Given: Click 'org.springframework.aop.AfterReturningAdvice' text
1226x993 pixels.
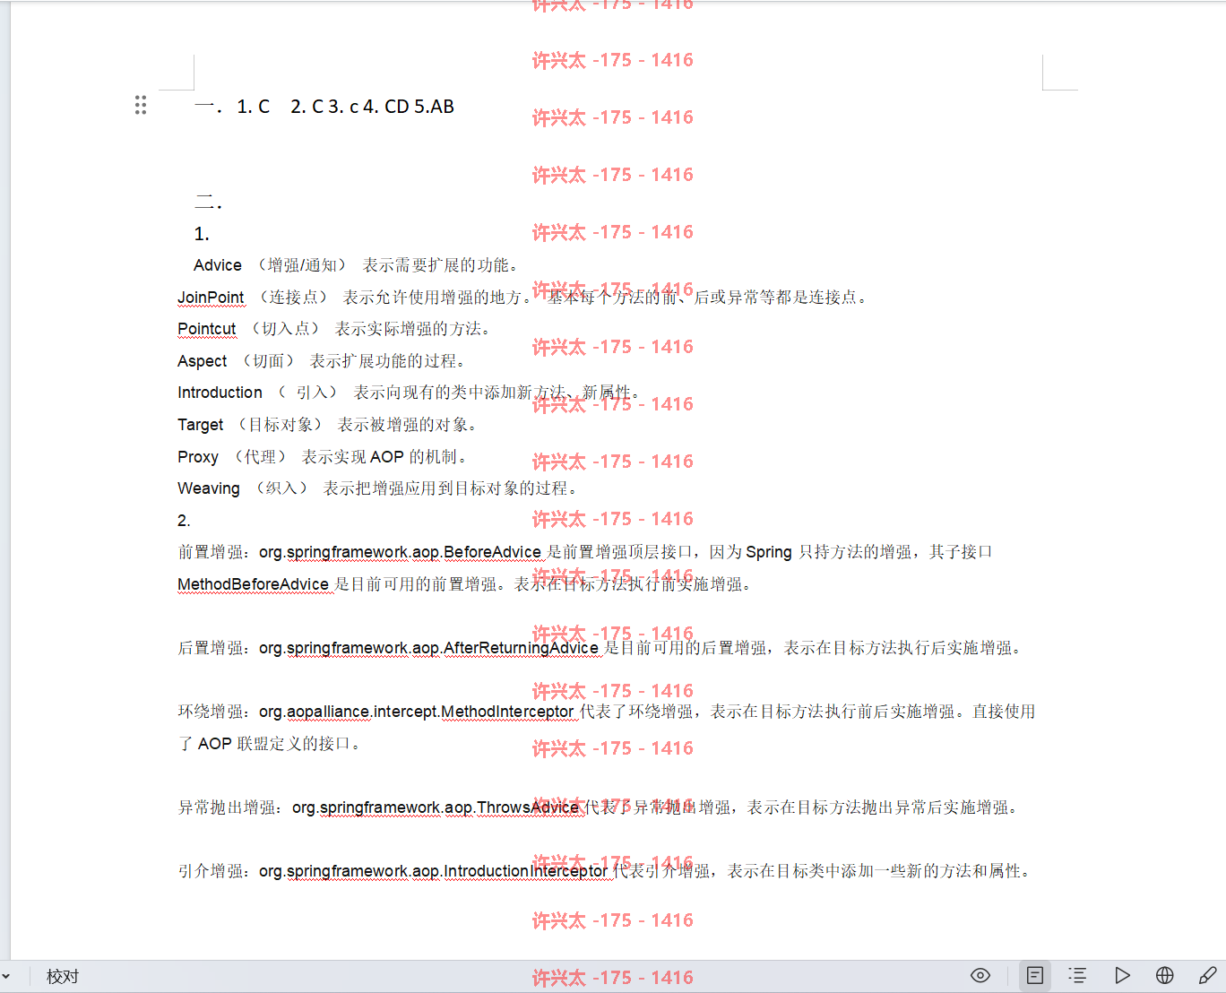Looking at the screenshot, I should (428, 648).
